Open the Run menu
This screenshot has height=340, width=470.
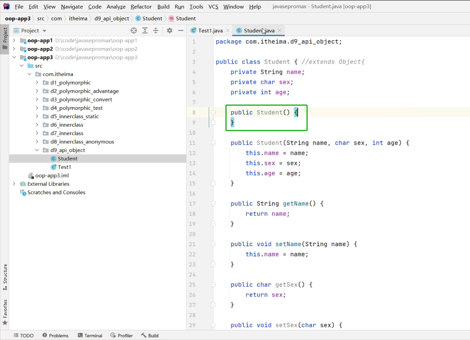point(179,7)
